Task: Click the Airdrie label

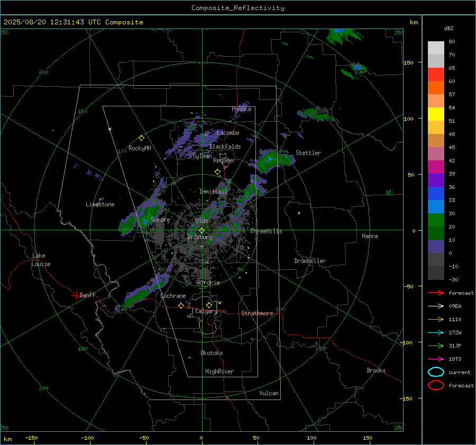Action: (x=208, y=283)
